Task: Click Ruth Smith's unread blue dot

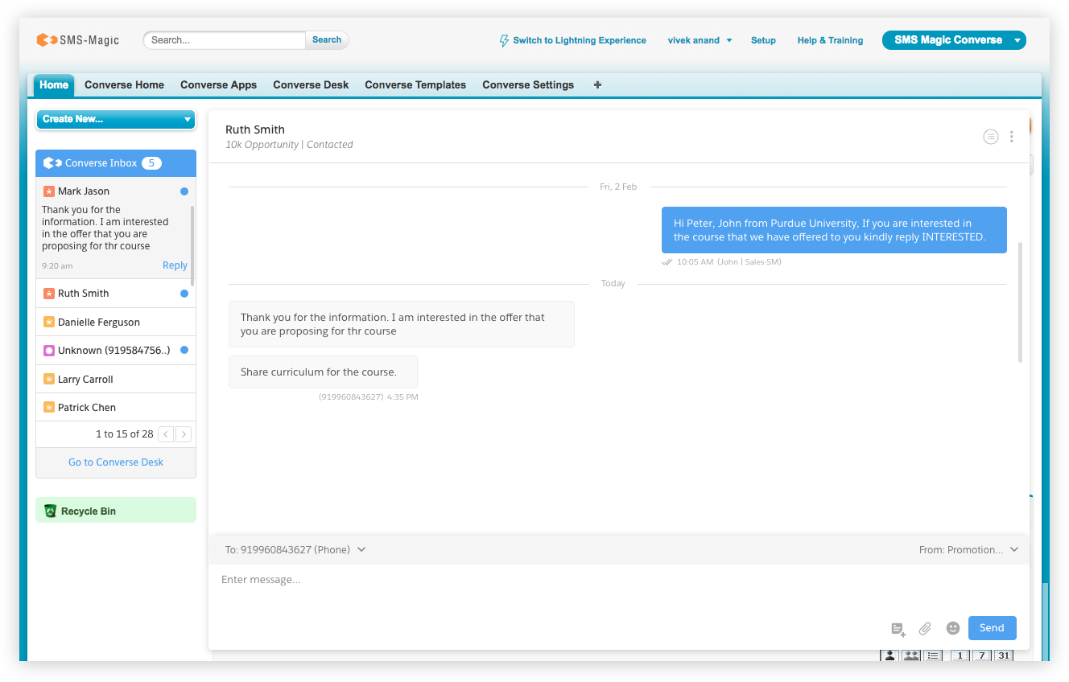Action: coord(184,294)
